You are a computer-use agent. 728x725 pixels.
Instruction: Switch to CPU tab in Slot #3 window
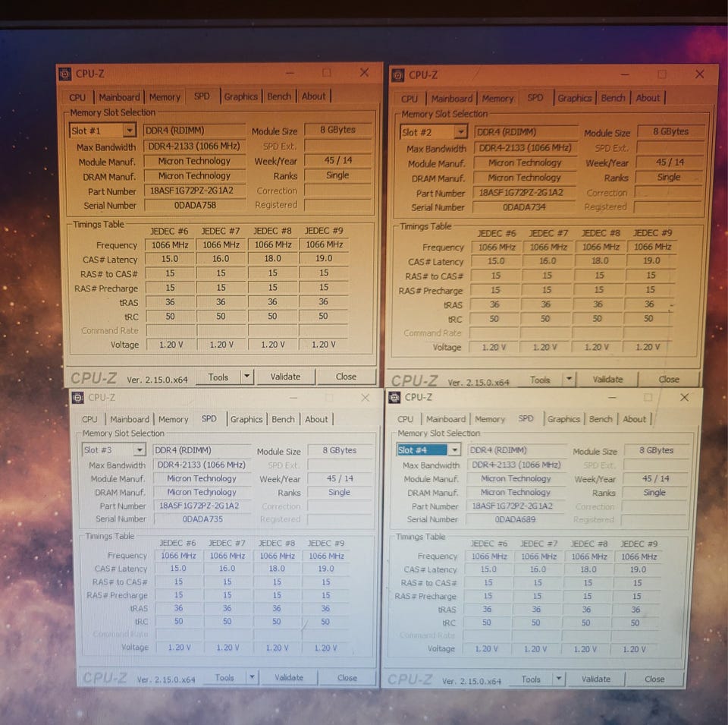(89, 419)
